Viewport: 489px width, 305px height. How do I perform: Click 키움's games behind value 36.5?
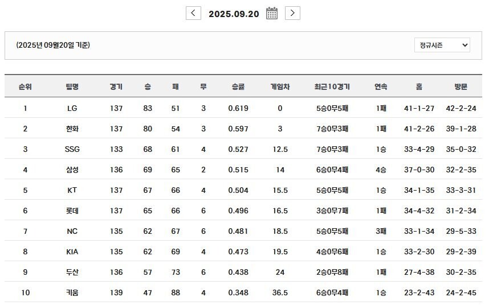pos(280,292)
